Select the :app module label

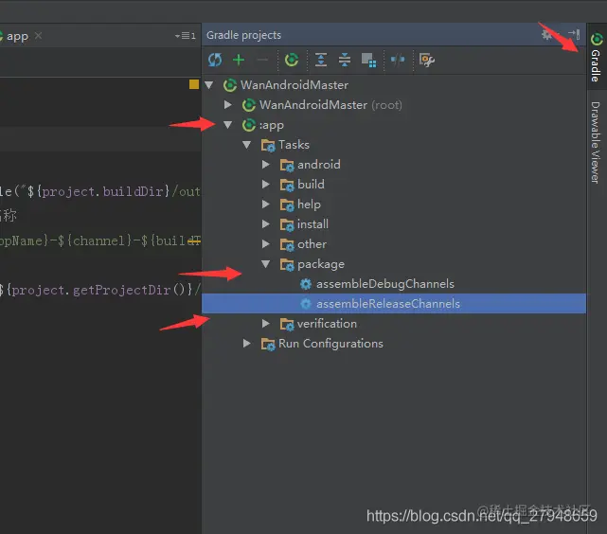[x=272, y=125]
